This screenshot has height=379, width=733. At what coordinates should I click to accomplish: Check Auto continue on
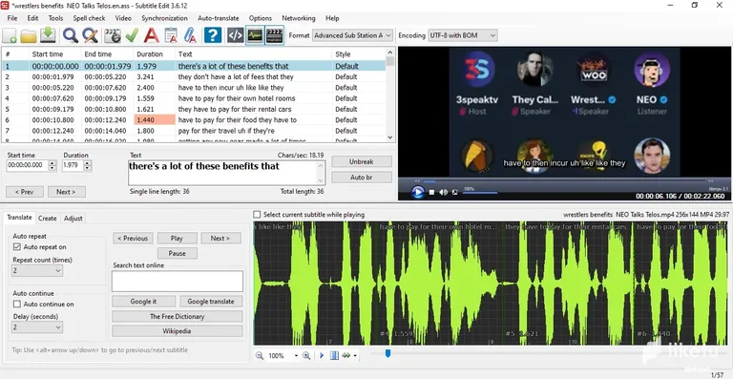(17, 304)
